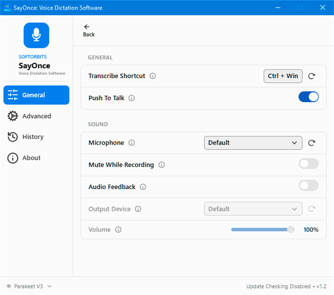Click the SayOnce app icon in title bar
This screenshot has width=334, height=295.
click(x=7, y=8)
